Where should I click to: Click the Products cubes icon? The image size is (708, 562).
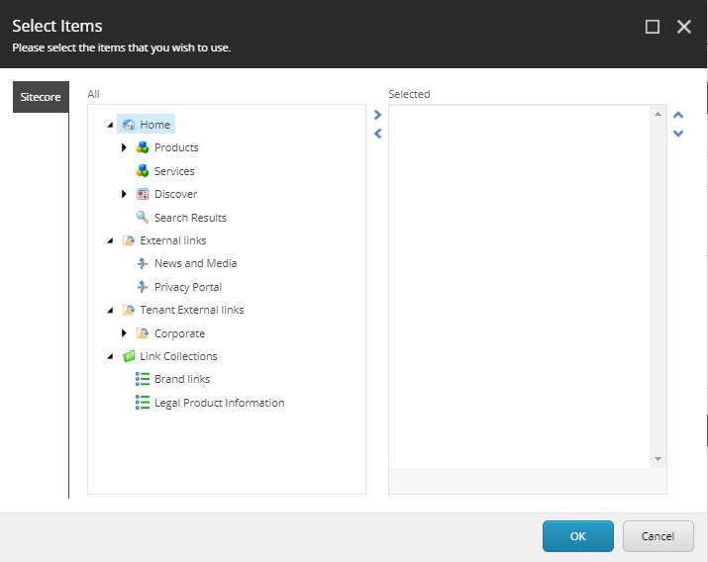(143, 147)
